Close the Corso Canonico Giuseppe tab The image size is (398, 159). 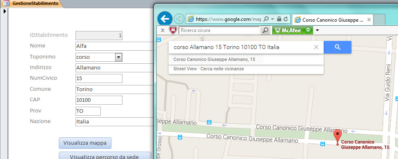(x=369, y=20)
